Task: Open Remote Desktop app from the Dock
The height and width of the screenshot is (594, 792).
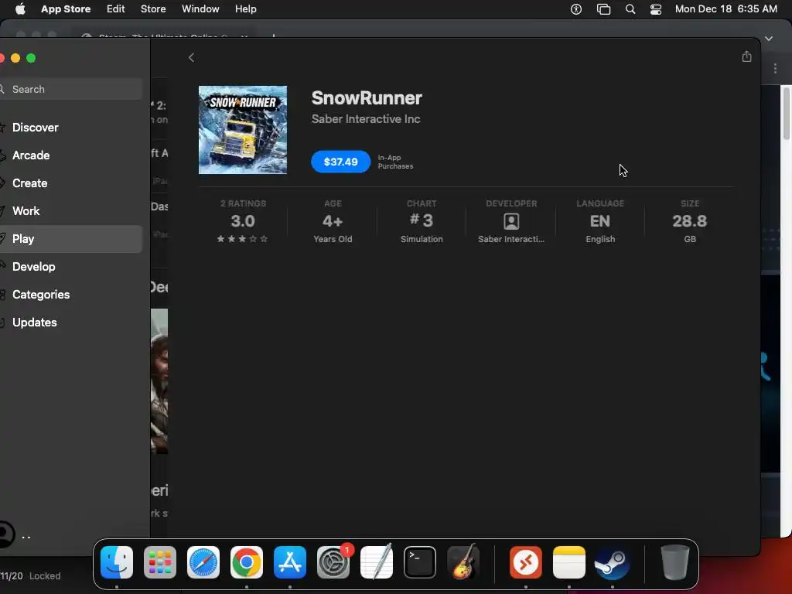Action: pyautogui.click(x=526, y=562)
